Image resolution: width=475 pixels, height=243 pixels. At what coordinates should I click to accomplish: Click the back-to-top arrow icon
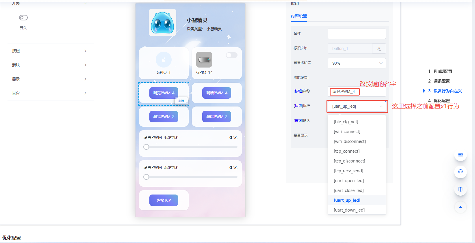pyautogui.click(x=461, y=207)
